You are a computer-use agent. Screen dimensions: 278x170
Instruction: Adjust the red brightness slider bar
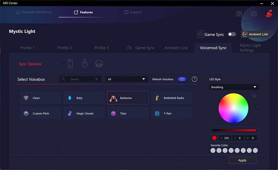(x=234, y=130)
